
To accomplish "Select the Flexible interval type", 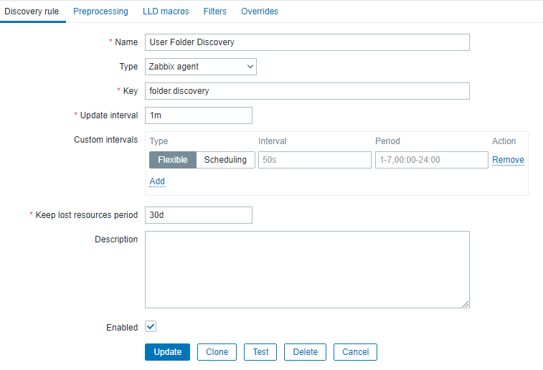I will 173,160.
